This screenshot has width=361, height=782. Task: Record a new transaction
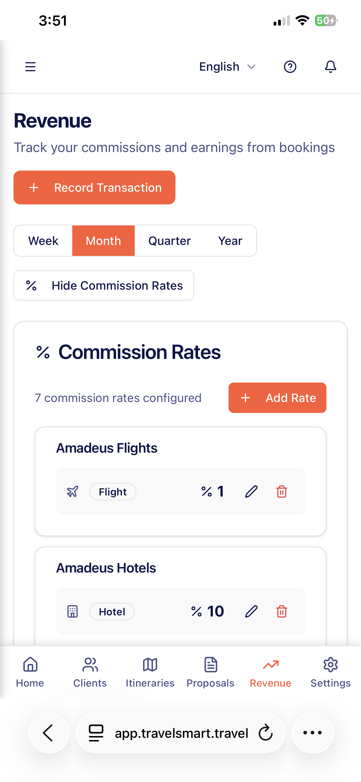tap(94, 187)
